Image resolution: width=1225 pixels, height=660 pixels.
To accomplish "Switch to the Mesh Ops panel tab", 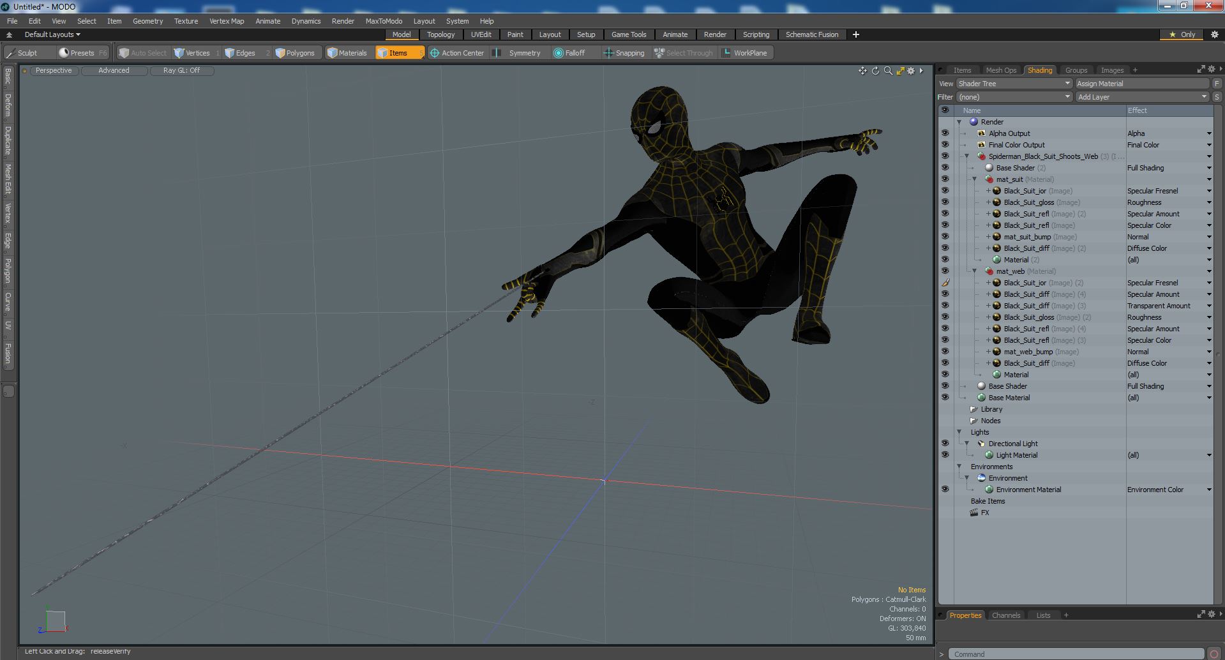I will [1000, 70].
